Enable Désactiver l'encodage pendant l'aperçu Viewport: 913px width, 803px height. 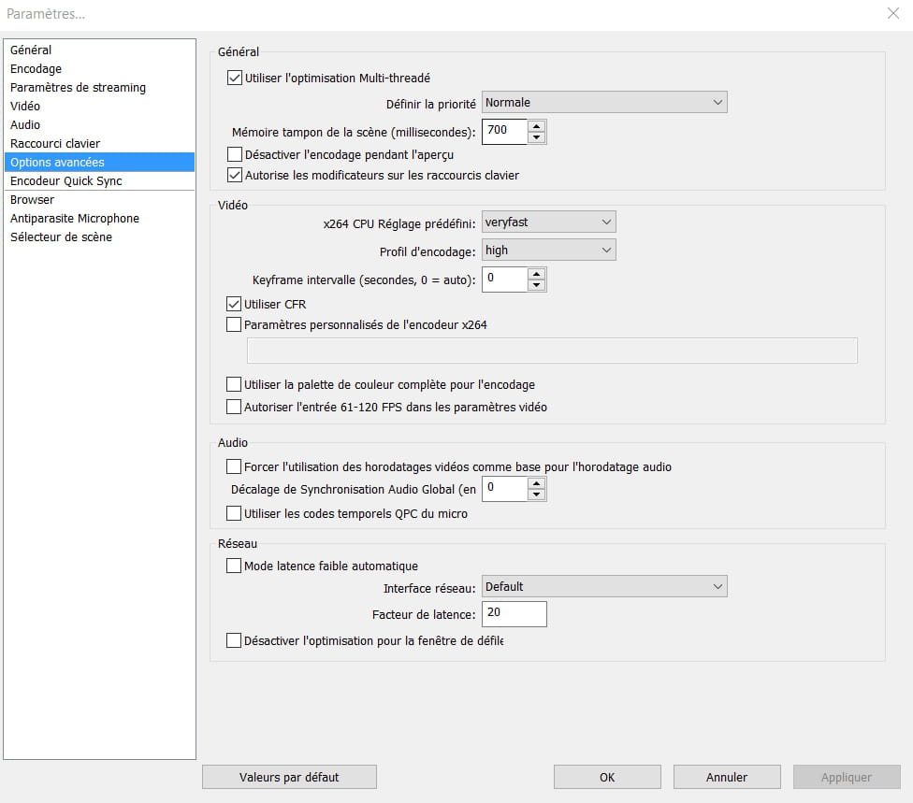click(x=235, y=154)
